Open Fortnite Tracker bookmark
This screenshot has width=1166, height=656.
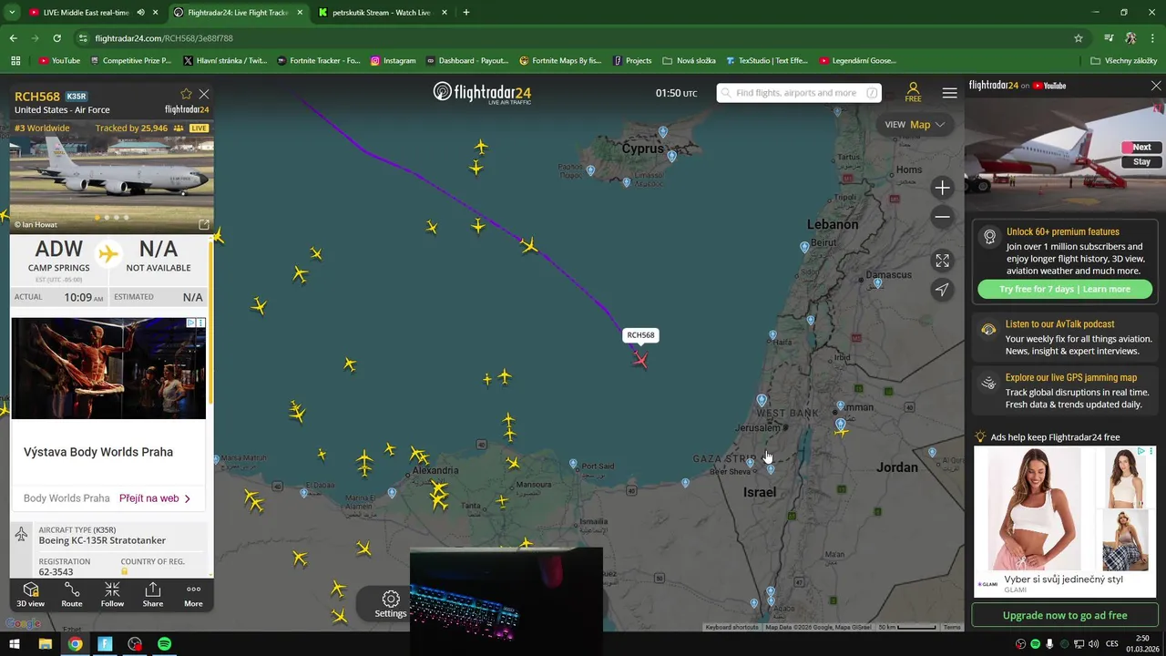(318, 61)
